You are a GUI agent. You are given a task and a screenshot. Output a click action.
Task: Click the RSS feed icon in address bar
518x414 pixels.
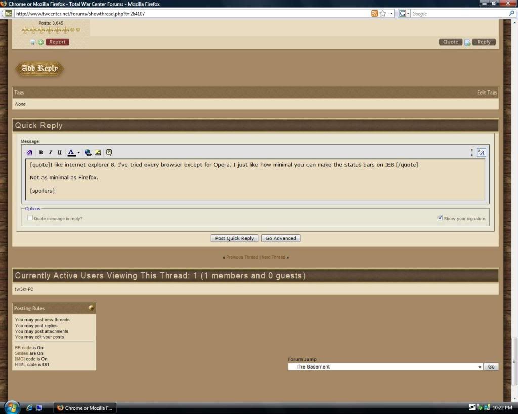pos(374,14)
